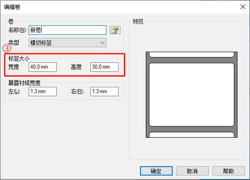Expand the chevron arrow of the 类型 combo box

pyautogui.click(x=102, y=43)
